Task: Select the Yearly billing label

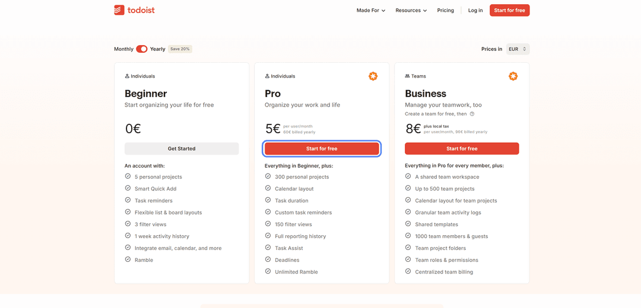Action: (157, 49)
